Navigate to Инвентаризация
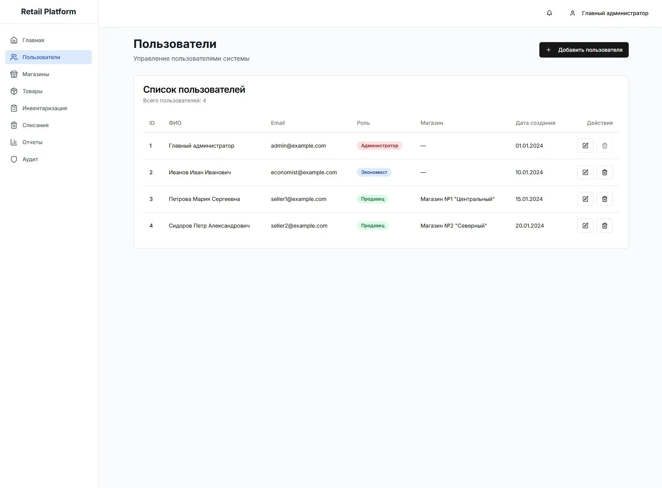 pos(44,108)
